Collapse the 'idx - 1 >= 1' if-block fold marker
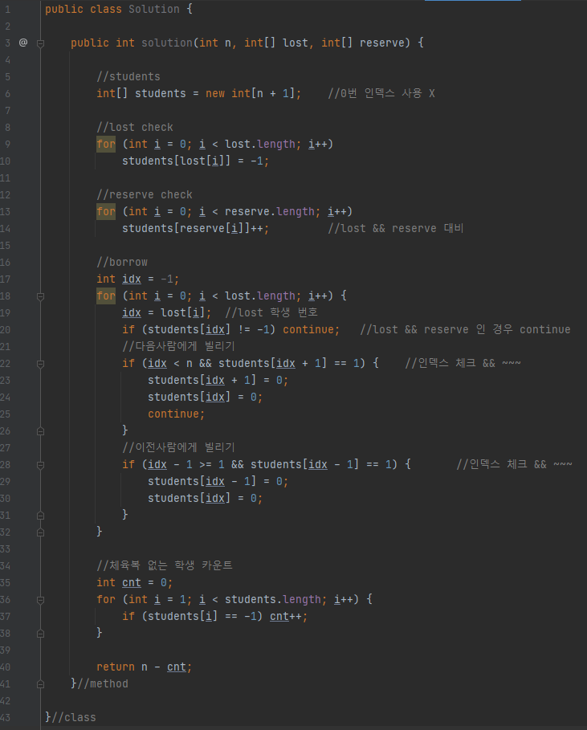The height and width of the screenshot is (730, 587). [x=40, y=465]
